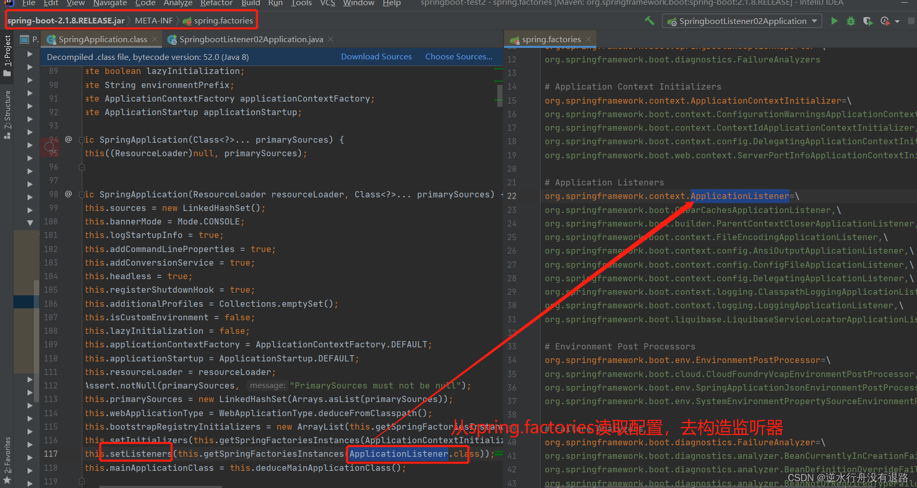917x488 pixels.
Task: Open the Refactor menu
Action: pos(217,3)
